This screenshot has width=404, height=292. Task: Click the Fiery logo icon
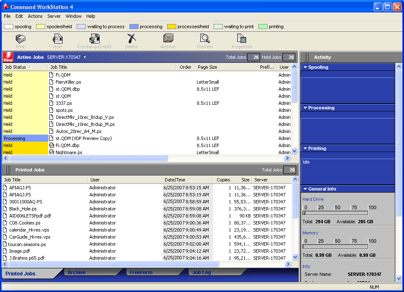[x=8, y=57]
